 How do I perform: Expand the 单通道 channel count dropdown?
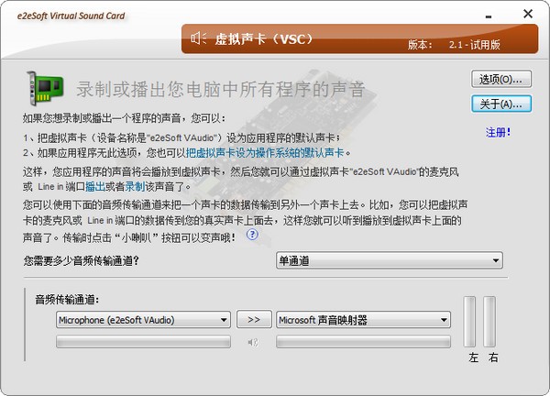pos(390,261)
